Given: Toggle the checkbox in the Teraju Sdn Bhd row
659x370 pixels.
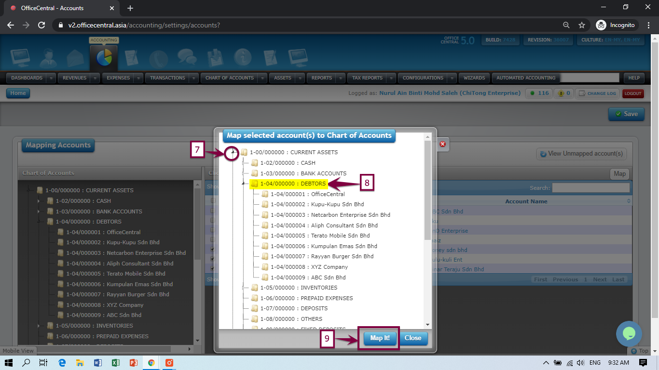Looking at the screenshot, I should (x=212, y=268).
